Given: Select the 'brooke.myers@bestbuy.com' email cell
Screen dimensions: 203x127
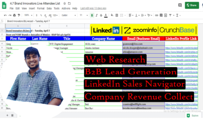Looking at the screenshot, I should pos(144,108).
